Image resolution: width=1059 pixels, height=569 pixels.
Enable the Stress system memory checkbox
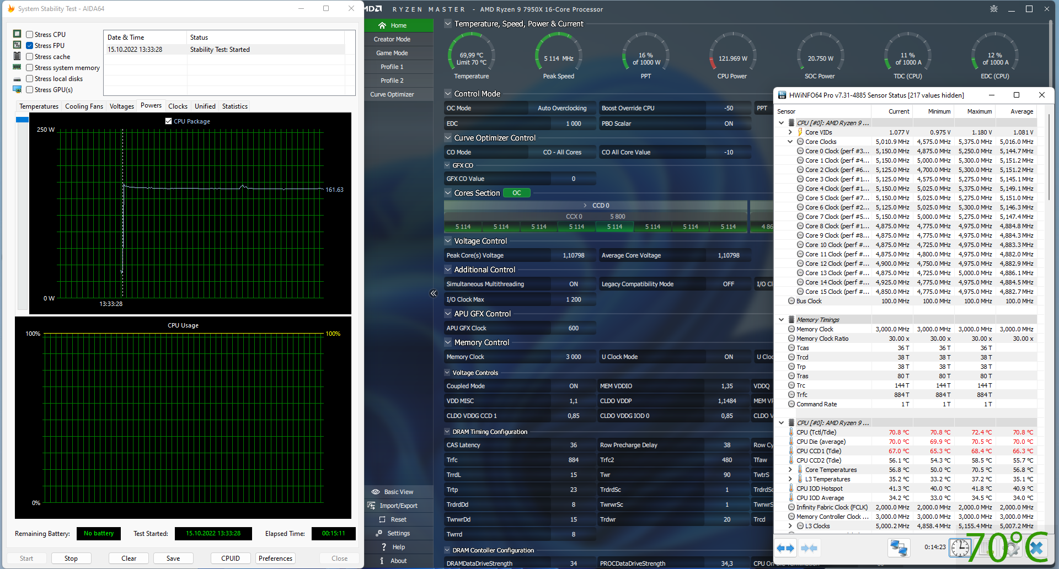pyautogui.click(x=30, y=68)
